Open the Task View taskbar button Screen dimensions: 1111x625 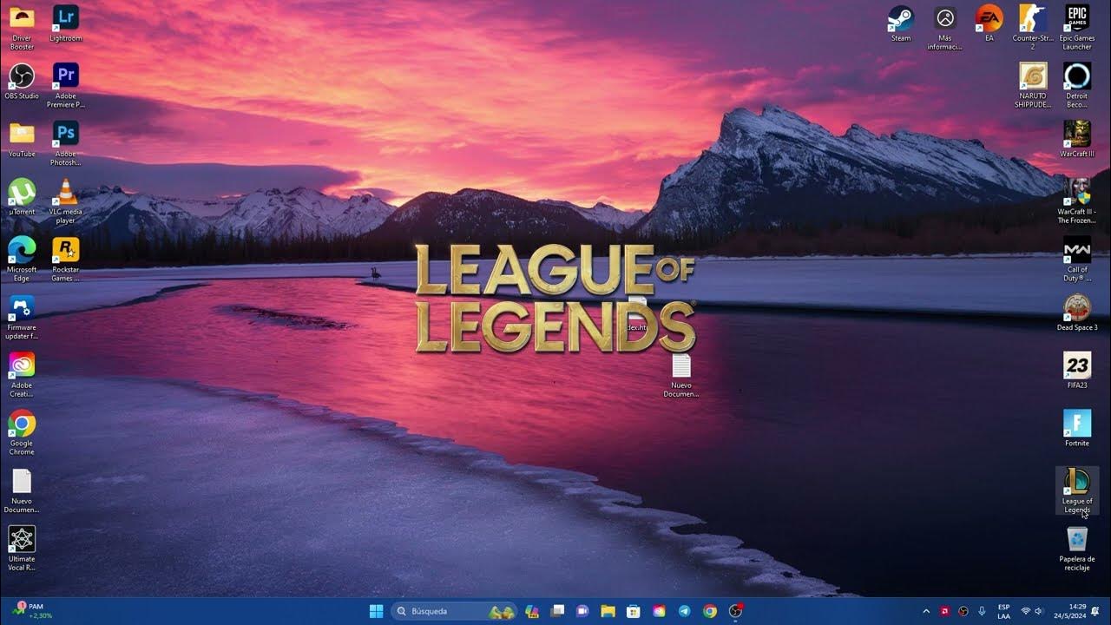click(x=558, y=611)
